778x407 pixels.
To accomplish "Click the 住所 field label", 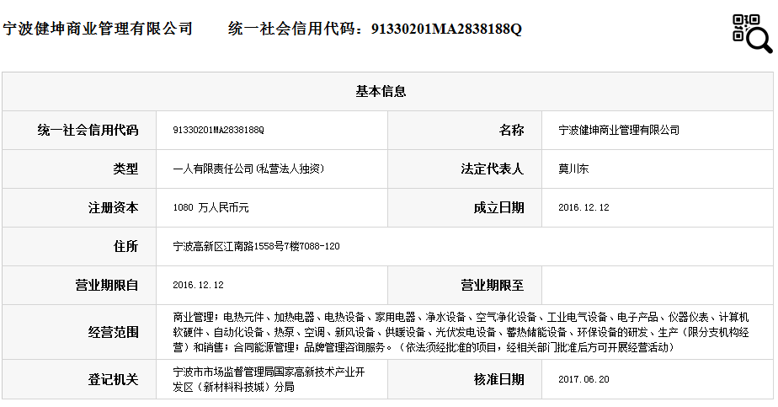I will (x=125, y=246).
